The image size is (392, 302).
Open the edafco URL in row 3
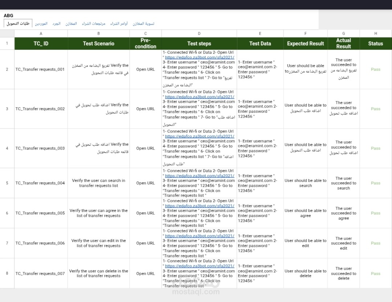click(x=200, y=97)
